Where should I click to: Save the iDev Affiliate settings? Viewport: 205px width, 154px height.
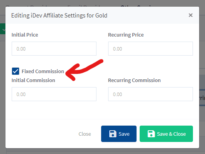tap(119, 134)
